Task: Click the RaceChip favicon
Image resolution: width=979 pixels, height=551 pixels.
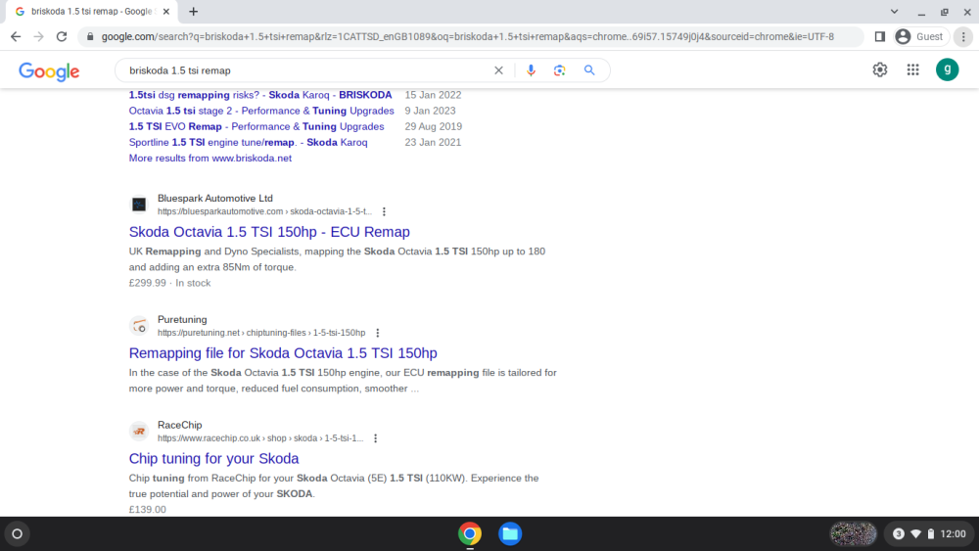Action: tap(139, 431)
